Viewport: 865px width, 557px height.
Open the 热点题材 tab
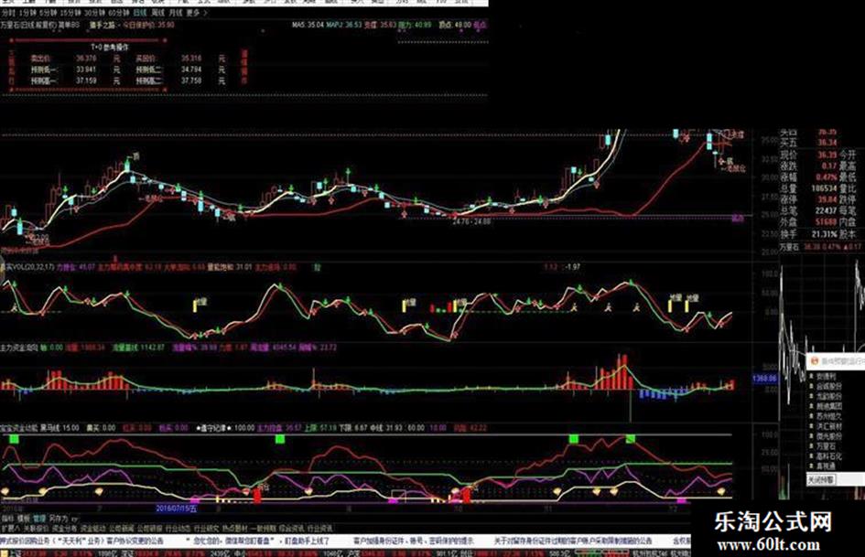[235, 529]
